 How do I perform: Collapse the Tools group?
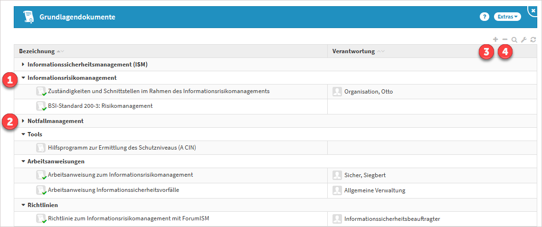[23, 134]
